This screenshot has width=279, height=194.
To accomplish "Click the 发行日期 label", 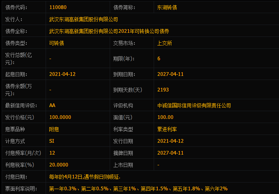I will (x=123, y=141).
